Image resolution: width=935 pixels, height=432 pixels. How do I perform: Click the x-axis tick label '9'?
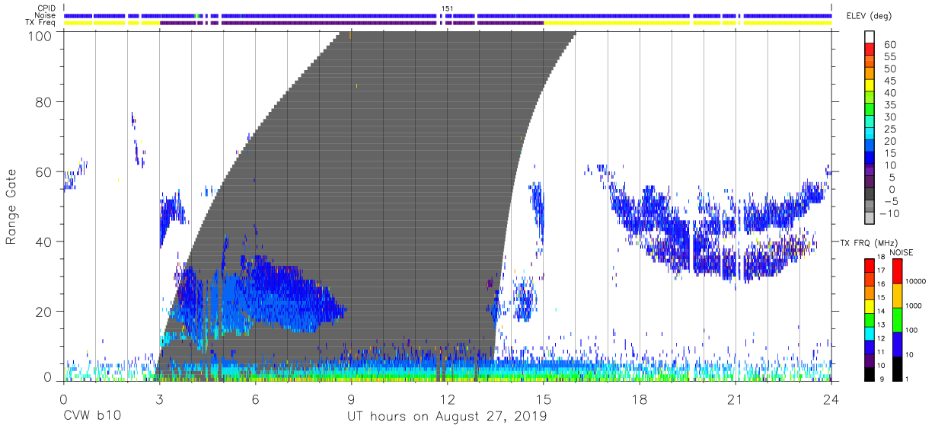351,399
